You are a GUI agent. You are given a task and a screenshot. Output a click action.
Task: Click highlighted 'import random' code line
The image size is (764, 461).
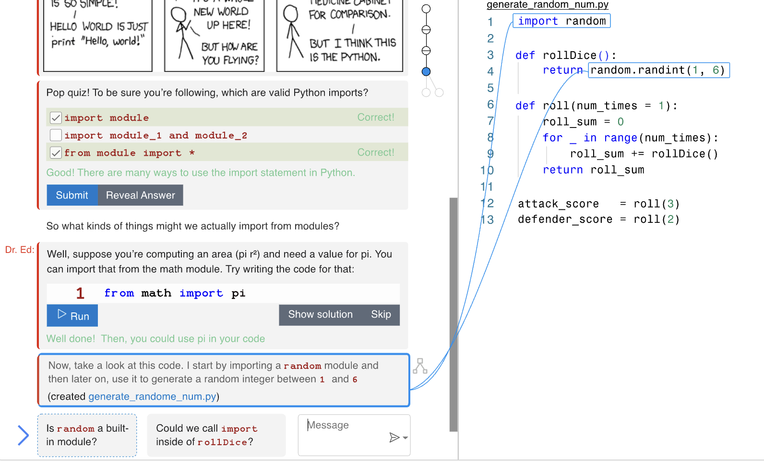point(562,21)
